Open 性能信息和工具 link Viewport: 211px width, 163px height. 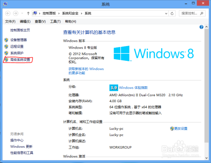point(22,153)
